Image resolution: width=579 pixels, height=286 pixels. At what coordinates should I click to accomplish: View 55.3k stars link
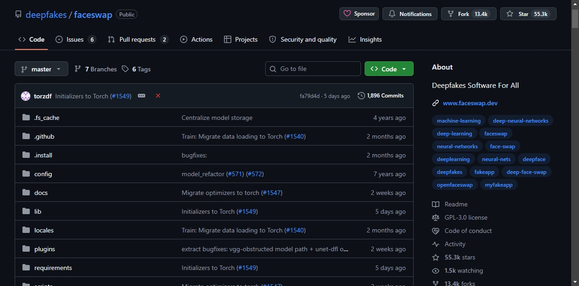(454, 257)
